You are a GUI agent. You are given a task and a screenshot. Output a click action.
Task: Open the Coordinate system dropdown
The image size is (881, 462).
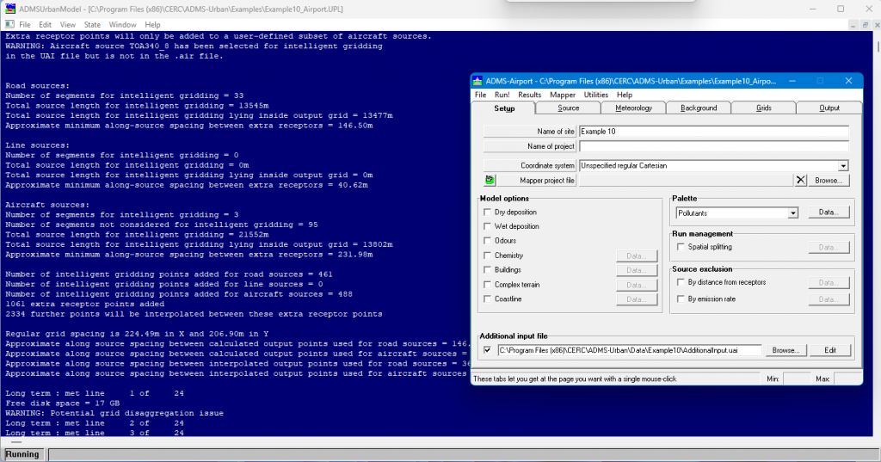pyautogui.click(x=843, y=166)
